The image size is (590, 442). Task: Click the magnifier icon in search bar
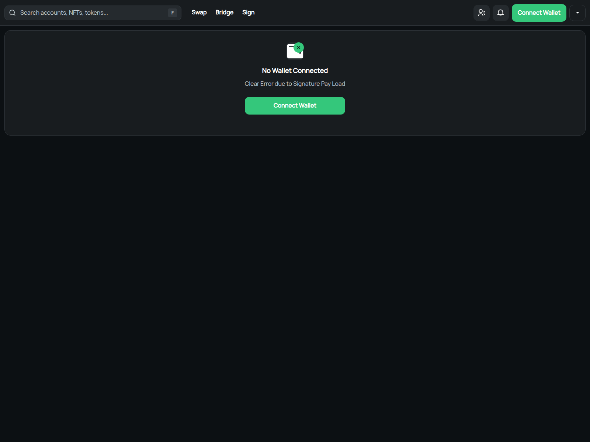[13, 13]
